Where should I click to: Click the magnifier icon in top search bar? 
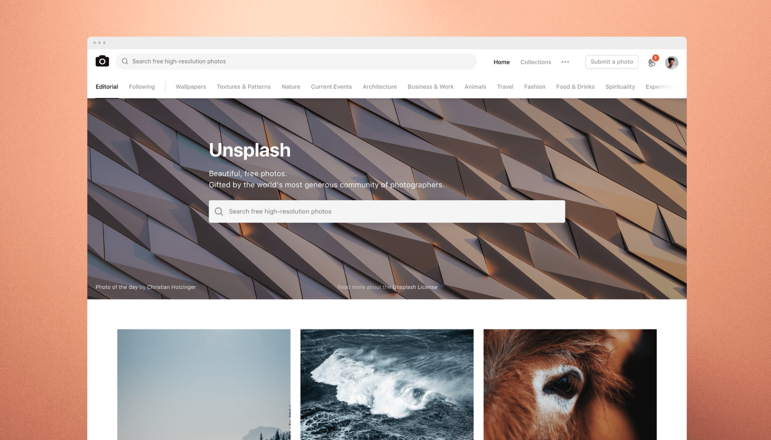tap(125, 61)
